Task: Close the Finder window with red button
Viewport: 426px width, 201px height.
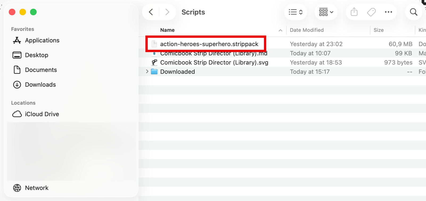Action: coord(12,12)
